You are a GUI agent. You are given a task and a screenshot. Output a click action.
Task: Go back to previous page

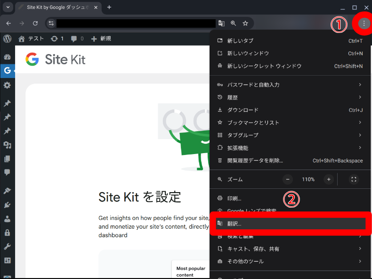[x=8, y=23]
